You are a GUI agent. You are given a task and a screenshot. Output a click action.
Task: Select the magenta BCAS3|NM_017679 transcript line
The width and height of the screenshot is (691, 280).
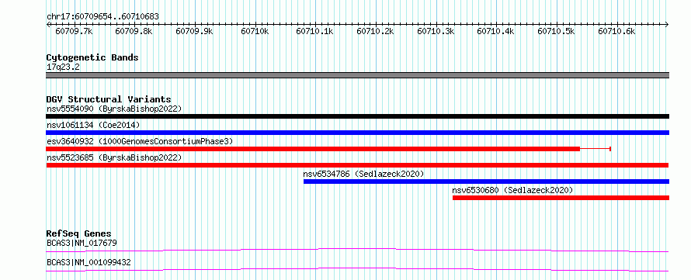pyautogui.click(x=357, y=250)
